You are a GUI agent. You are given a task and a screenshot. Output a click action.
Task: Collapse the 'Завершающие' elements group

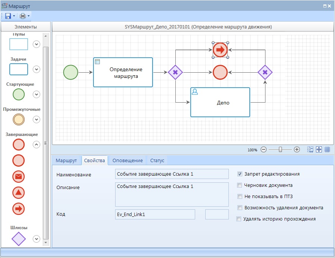[36, 144]
